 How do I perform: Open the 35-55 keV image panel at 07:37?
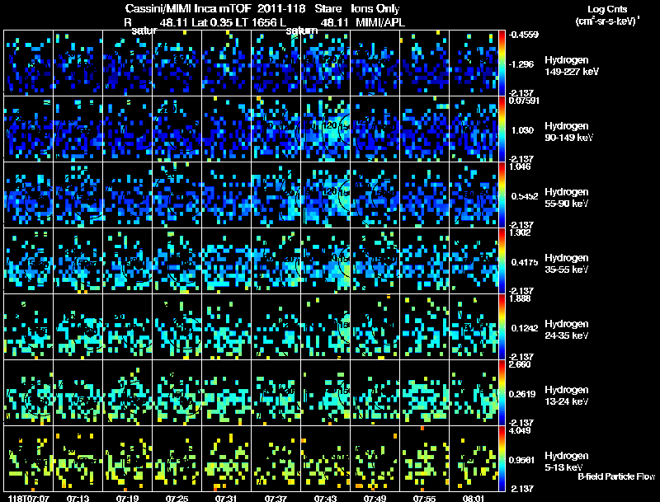tap(276, 261)
